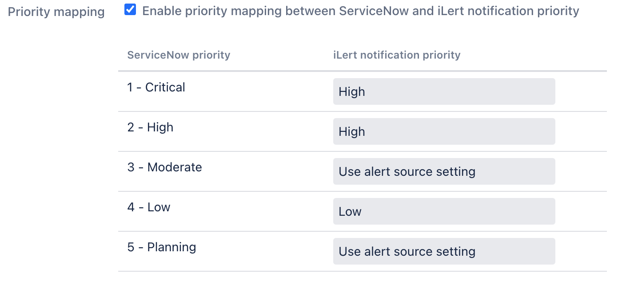Uncheck the Enable priority mapping checkbox
This screenshot has height=285, width=622.
point(130,10)
